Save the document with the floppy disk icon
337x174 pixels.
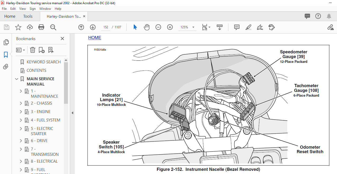(7, 27)
